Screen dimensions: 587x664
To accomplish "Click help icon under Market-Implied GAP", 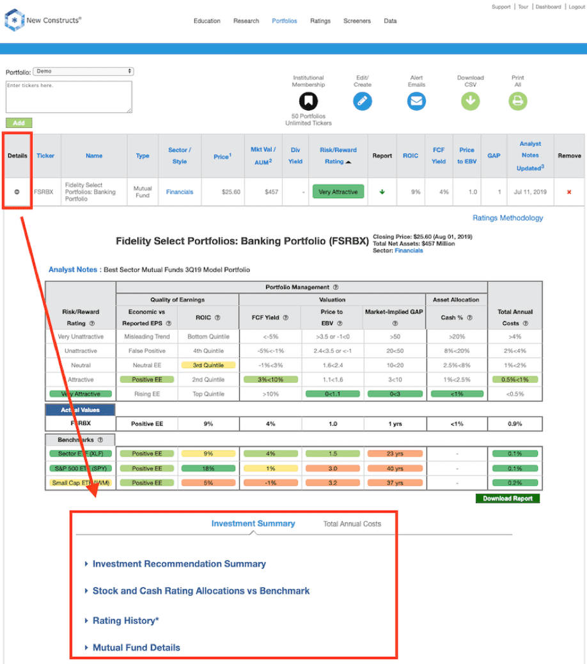I will pos(395,323).
